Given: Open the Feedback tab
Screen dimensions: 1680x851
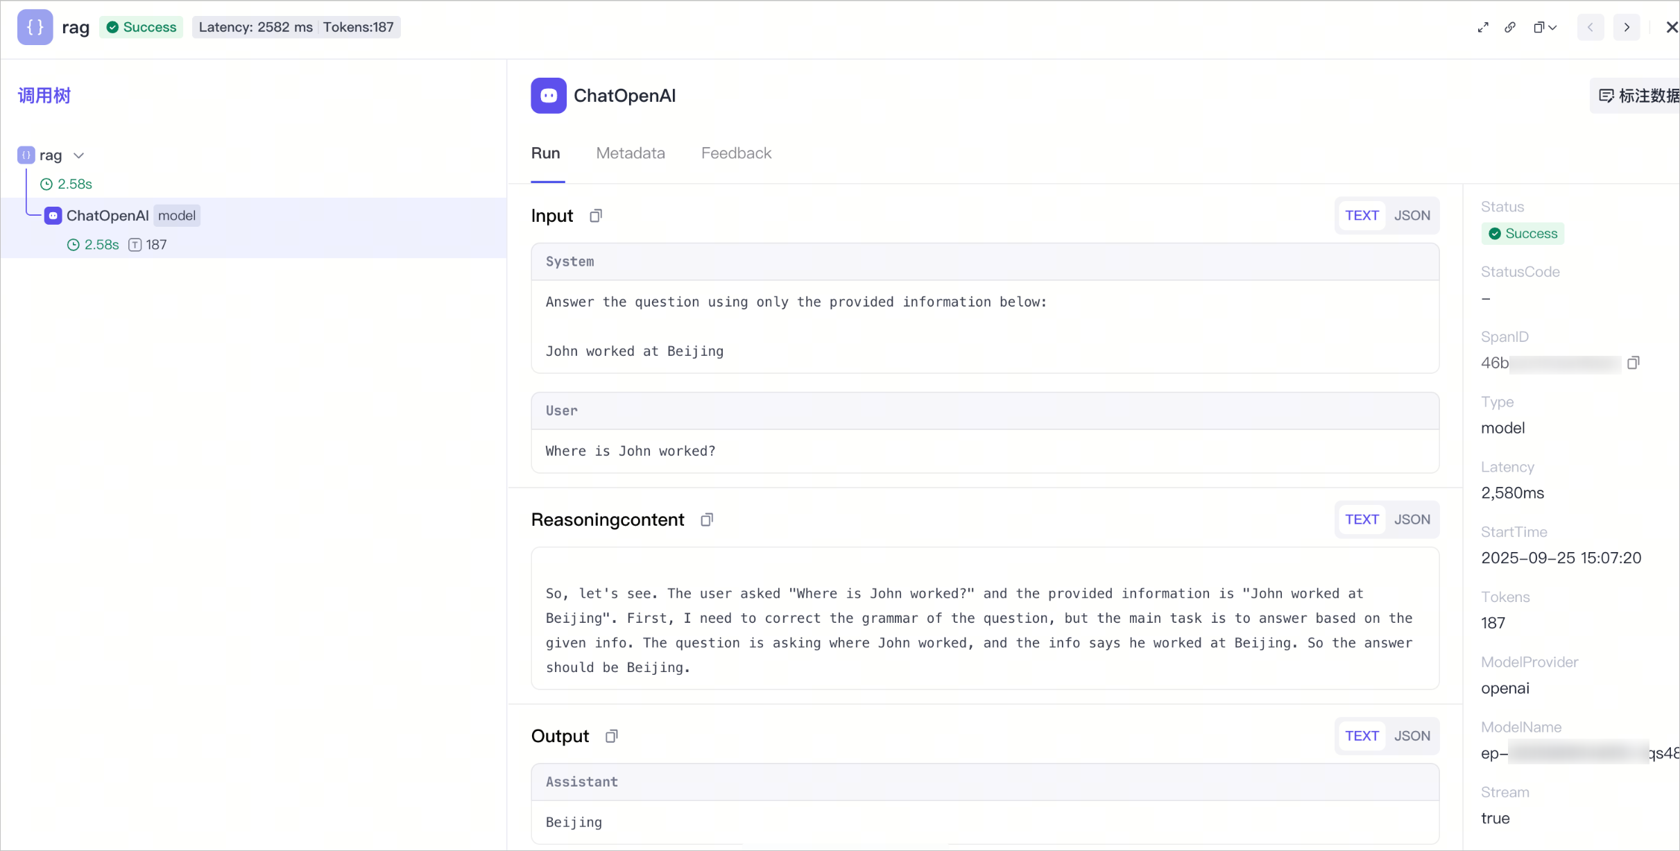Looking at the screenshot, I should coord(736,153).
